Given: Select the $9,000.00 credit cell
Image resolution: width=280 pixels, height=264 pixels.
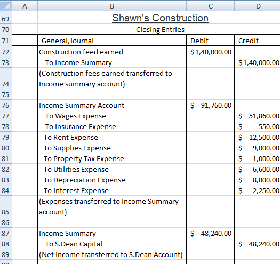Looking at the screenshot, I should tap(257, 148).
